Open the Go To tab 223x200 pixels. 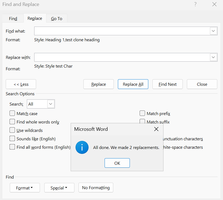[56, 19]
